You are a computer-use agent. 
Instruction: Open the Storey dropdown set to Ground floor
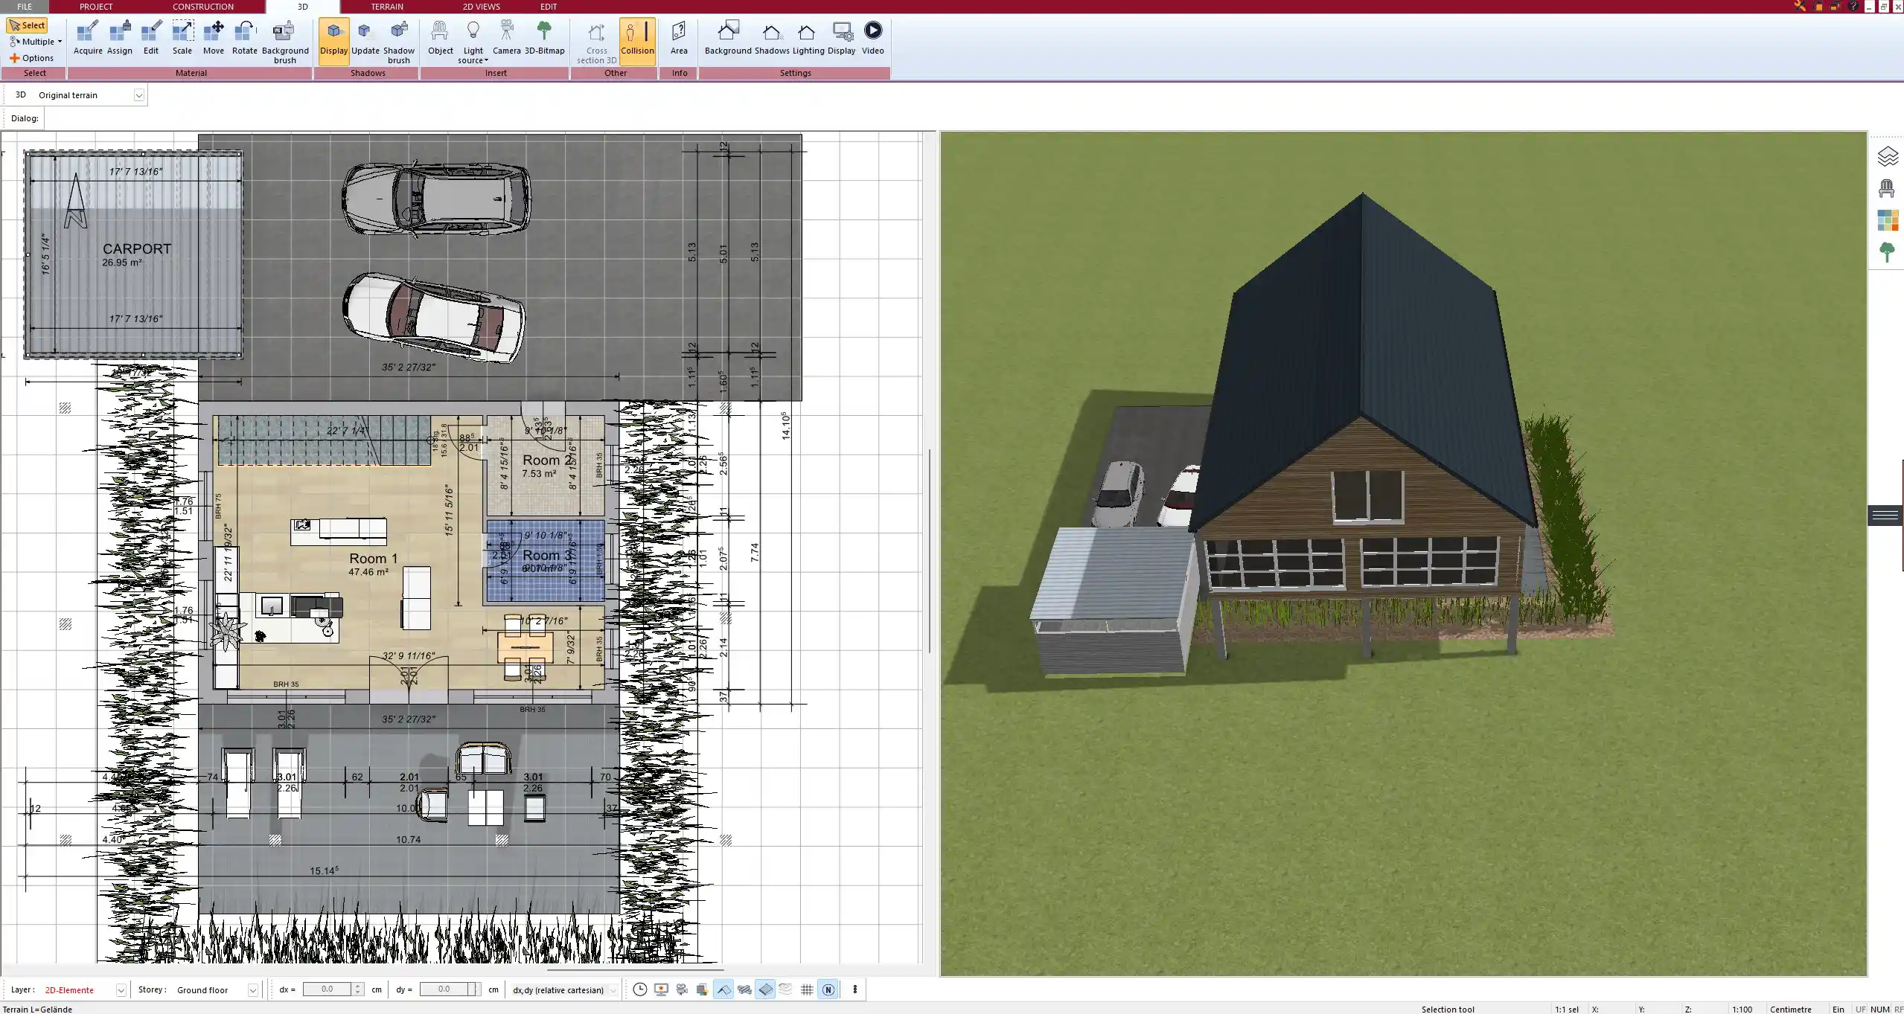[252, 989]
